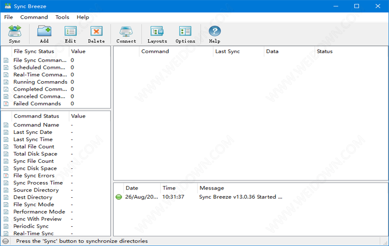This screenshot has height=246, width=389.
Task: Select the 'Sync Breeze v13.0.36 Started' log message
Action: [240, 197]
